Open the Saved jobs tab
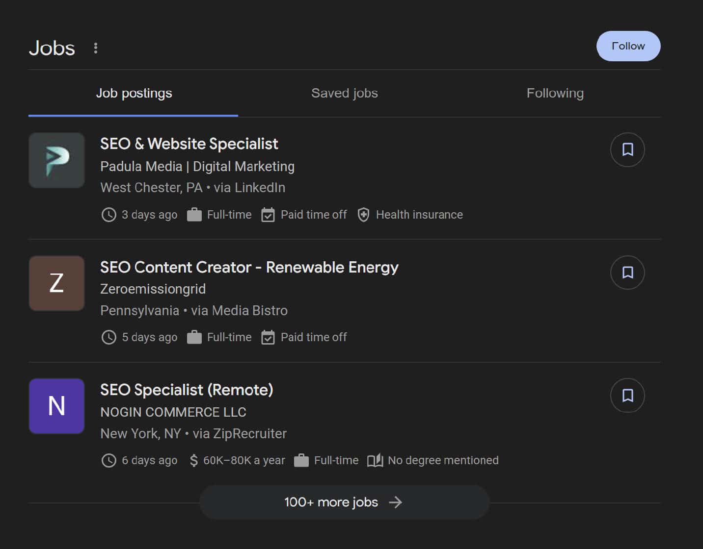 pyautogui.click(x=344, y=93)
